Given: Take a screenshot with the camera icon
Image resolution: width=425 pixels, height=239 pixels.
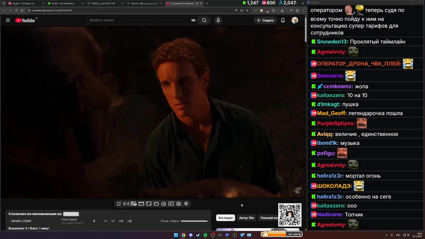Looking at the screenshot, I should point(179,204).
